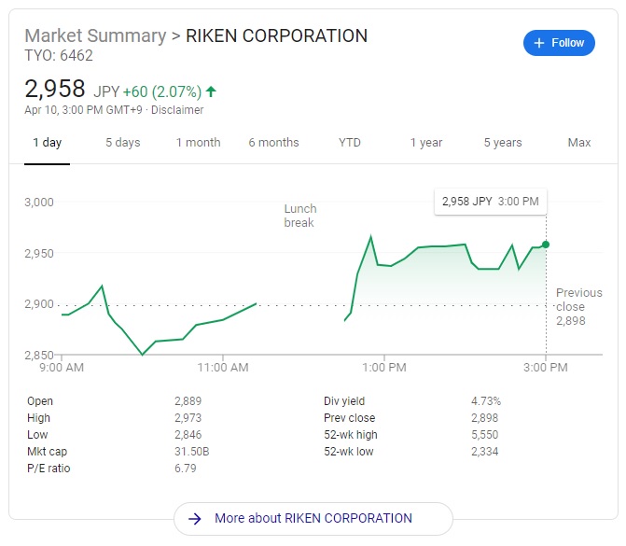Click the plus icon in Follow button
Screen dimensions: 626x546
click(x=539, y=43)
